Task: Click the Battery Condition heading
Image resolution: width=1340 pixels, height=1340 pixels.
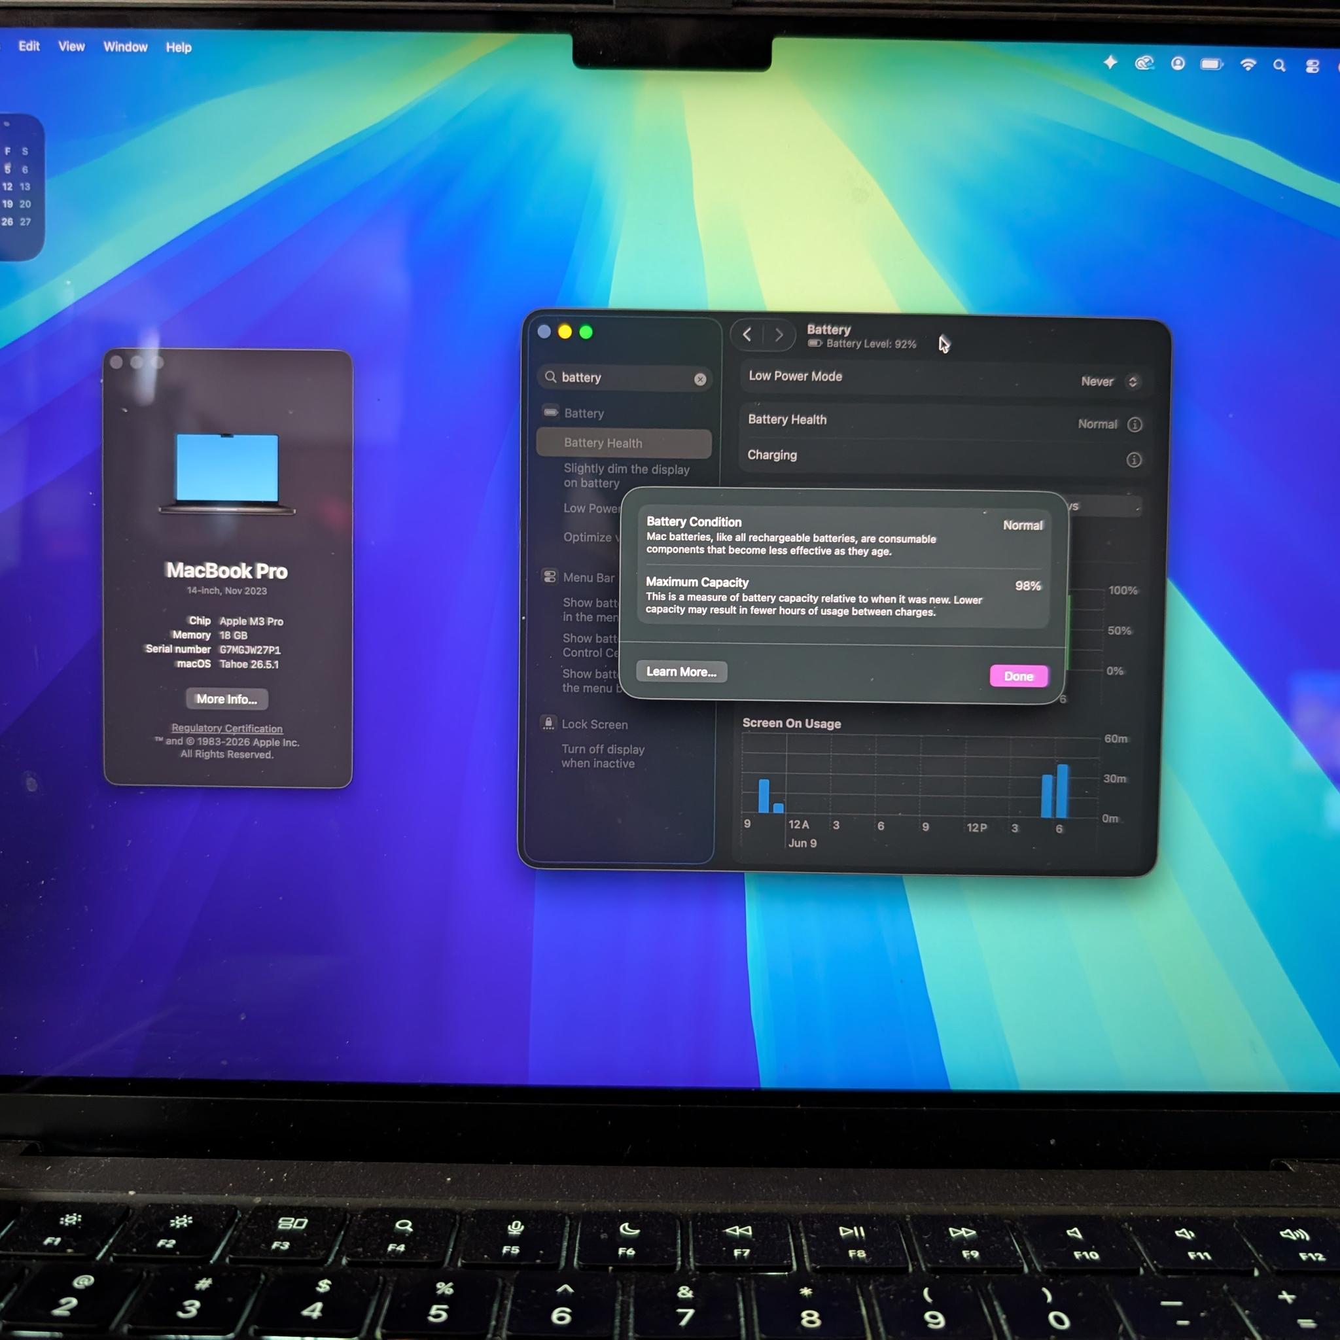Action: 694,521
